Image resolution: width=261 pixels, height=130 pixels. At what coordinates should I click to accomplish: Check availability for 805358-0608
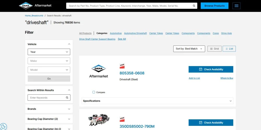pyautogui.click(x=211, y=69)
